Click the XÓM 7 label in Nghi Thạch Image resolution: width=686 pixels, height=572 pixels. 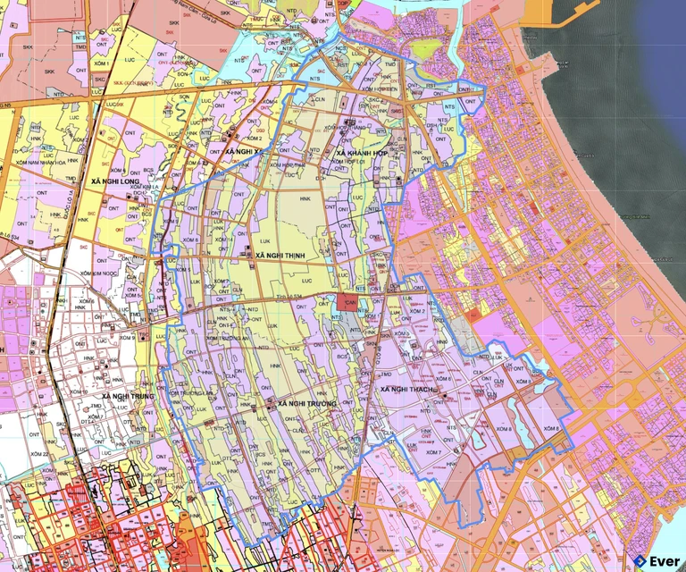(435, 454)
